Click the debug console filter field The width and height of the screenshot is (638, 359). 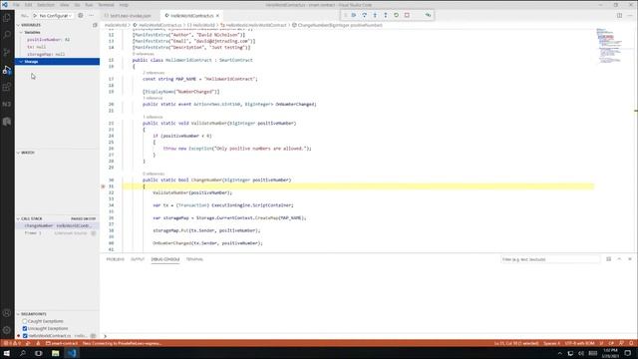[549, 259]
